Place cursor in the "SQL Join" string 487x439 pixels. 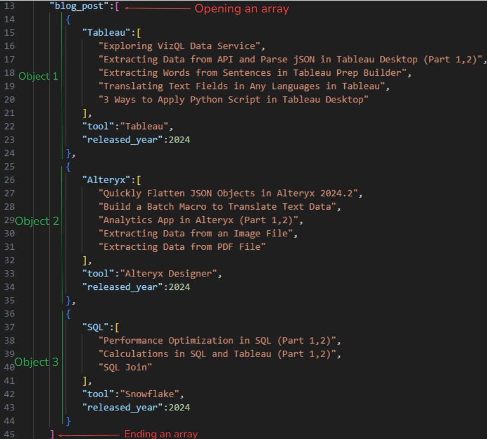coord(125,367)
